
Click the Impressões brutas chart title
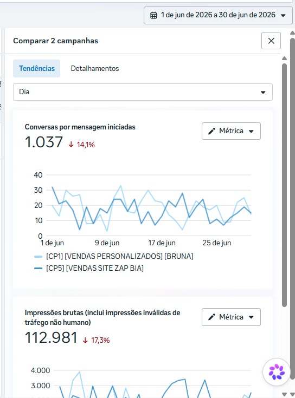tap(102, 317)
